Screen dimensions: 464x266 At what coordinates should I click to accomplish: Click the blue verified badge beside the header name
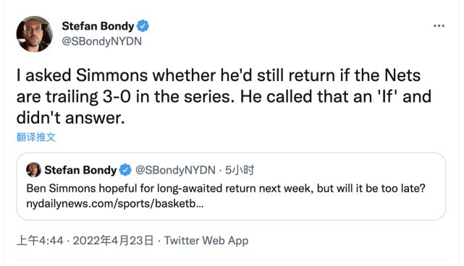[143, 26]
